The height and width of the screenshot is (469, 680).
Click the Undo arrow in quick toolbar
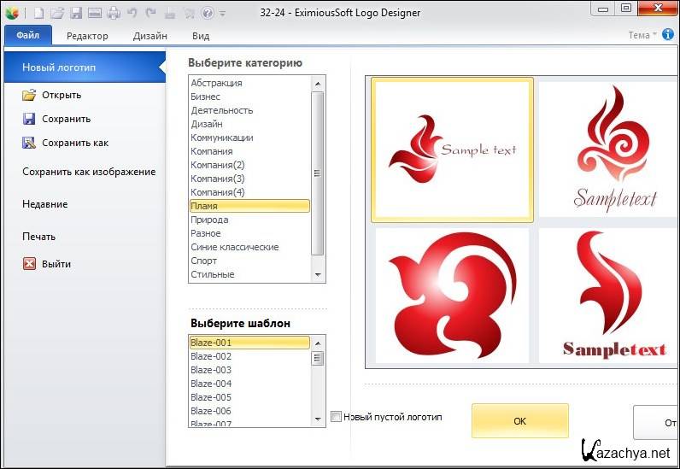pyautogui.click(x=132, y=13)
